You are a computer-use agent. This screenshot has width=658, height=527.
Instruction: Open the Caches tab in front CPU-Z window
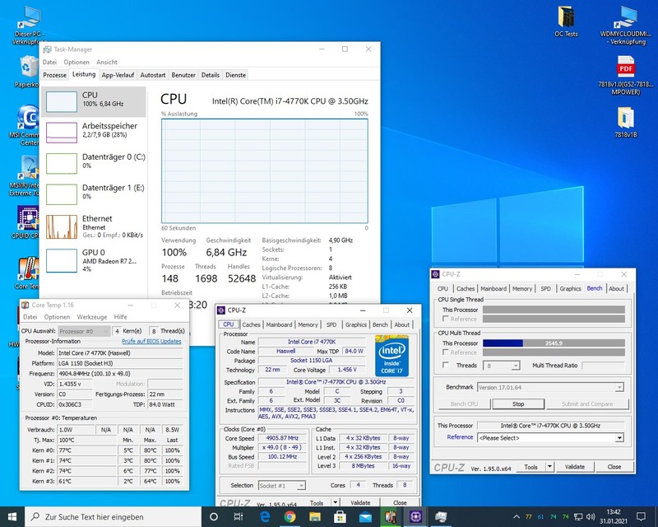[252, 324]
